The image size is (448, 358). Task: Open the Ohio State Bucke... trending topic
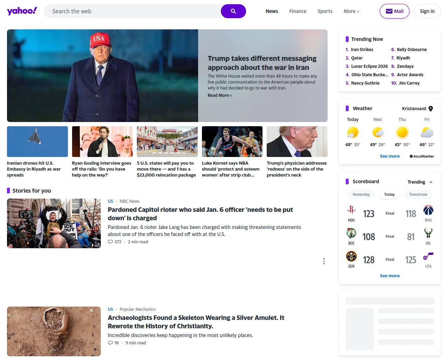coord(370,75)
